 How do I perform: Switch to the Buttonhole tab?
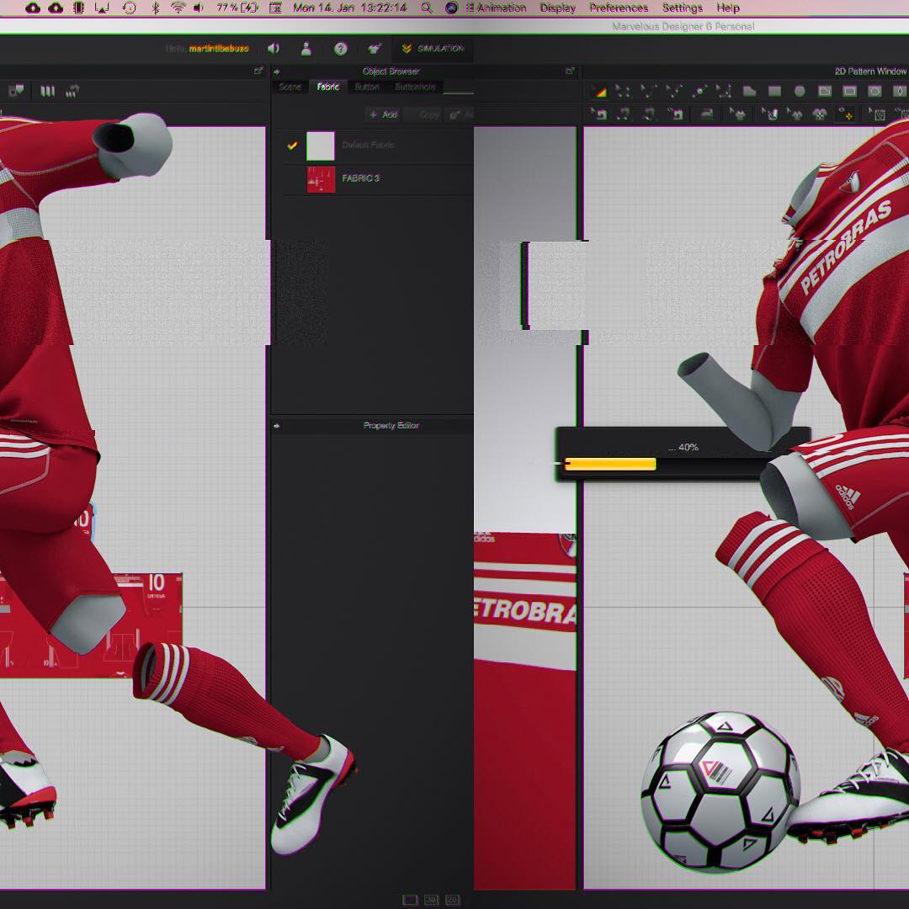tap(415, 87)
